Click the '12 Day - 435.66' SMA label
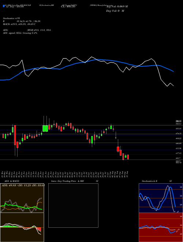Image resolution: width=183 pixels, height=242 pixels. (15, 7)
